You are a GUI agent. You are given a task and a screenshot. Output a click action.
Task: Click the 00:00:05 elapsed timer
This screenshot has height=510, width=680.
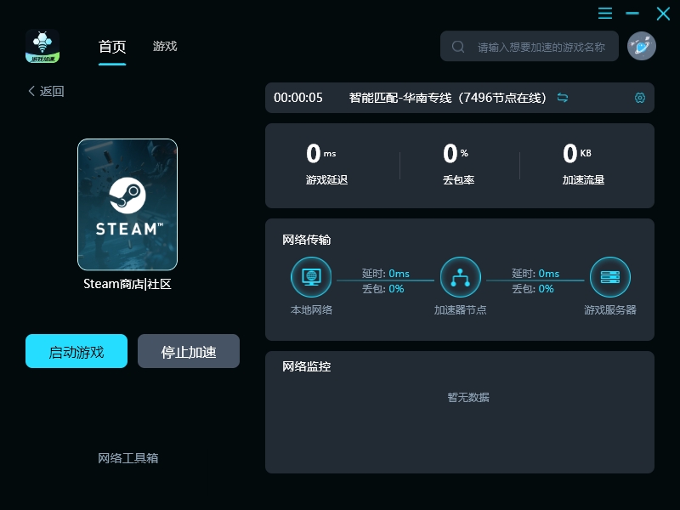[298, 98]
